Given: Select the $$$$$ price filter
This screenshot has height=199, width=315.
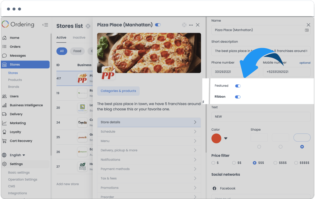Looking at the screenshot, I should [x=296, y=163].
